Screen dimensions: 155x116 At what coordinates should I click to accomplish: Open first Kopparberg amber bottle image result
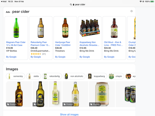pyautogui.click(x=19, y=94)
